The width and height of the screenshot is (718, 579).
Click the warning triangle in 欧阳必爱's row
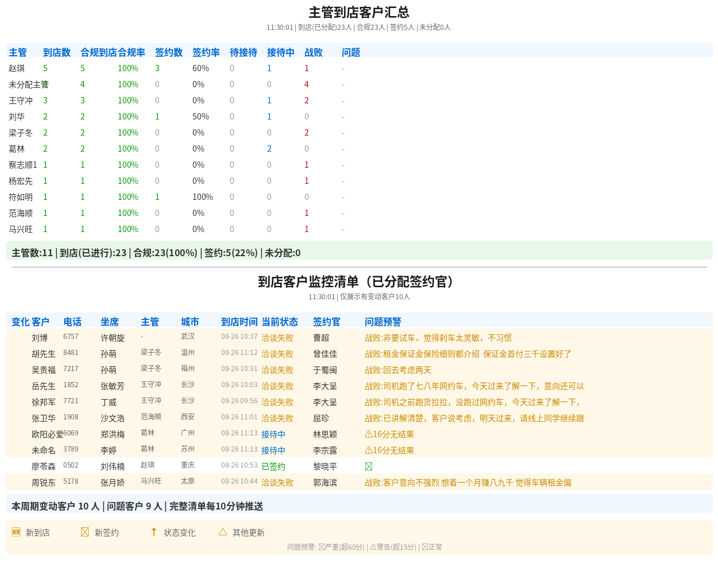[369, 434]
